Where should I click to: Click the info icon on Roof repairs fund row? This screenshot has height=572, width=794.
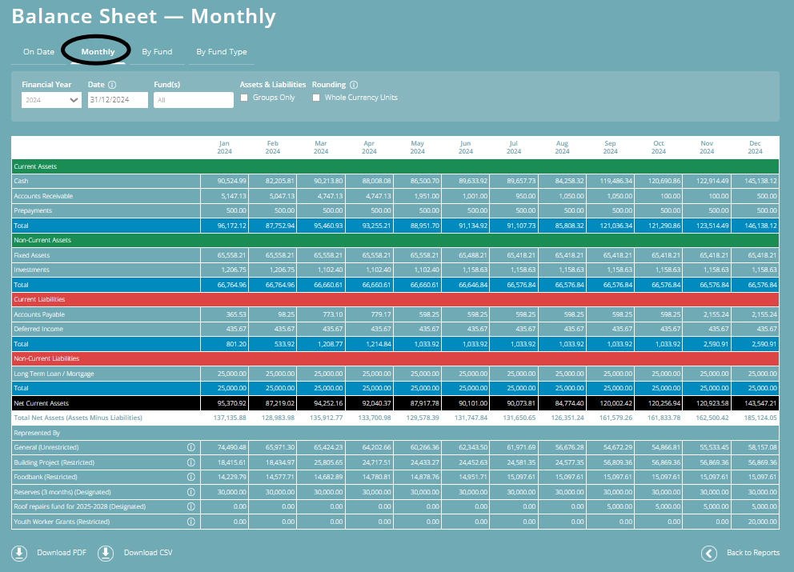tap(190, 506)
